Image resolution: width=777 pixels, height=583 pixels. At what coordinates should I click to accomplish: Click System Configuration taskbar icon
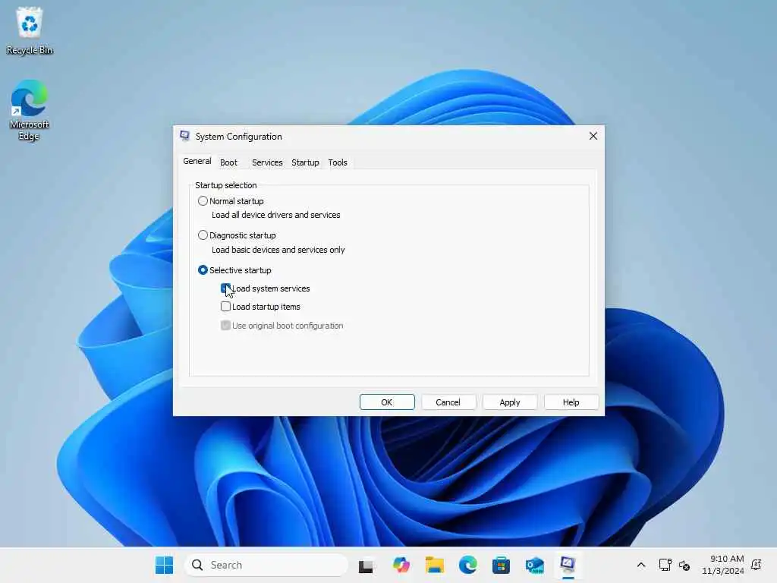coord(568,565)
